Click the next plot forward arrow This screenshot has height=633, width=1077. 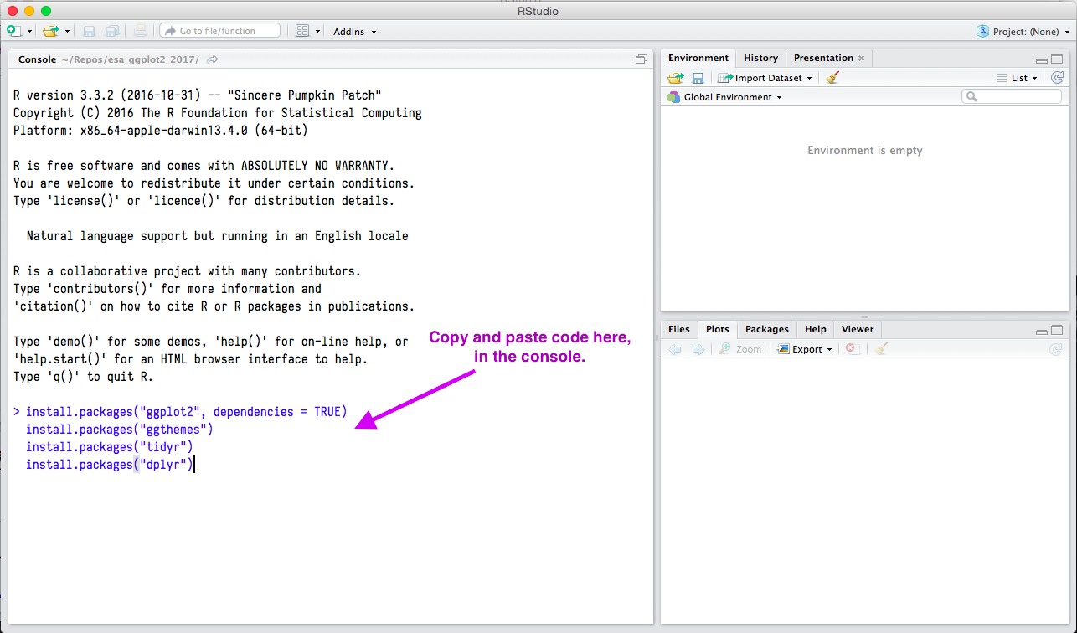click(x=698, y=349)
